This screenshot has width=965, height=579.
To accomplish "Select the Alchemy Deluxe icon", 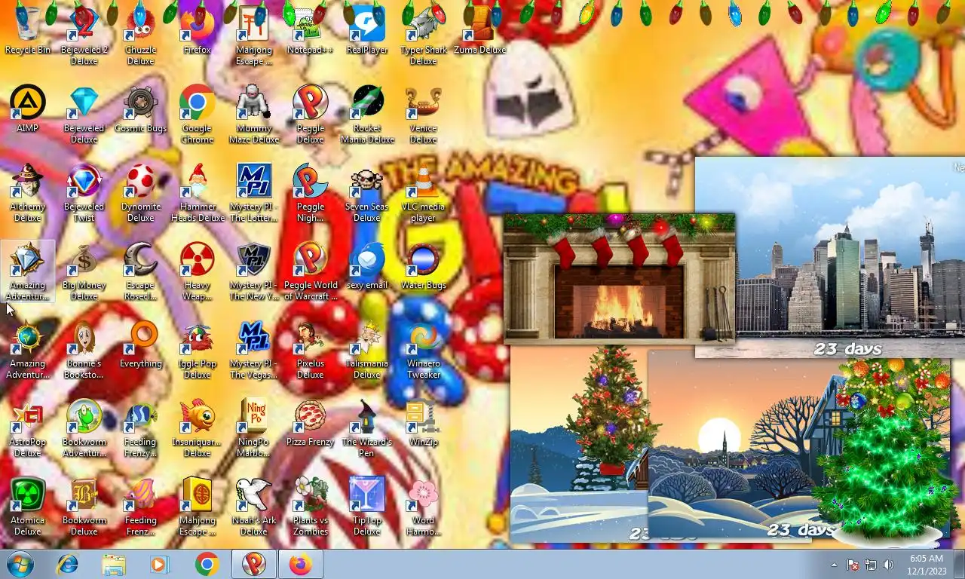I will tap(28, 193).
